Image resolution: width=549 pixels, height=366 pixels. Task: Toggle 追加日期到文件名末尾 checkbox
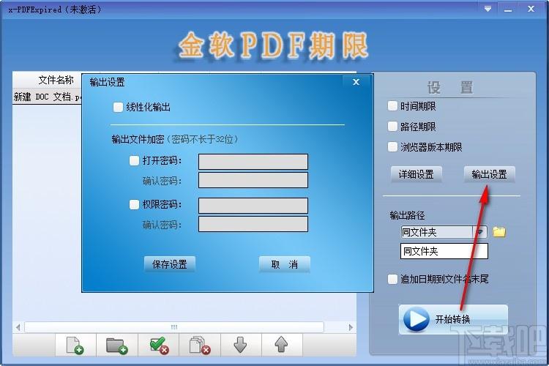tap(392, 279)
